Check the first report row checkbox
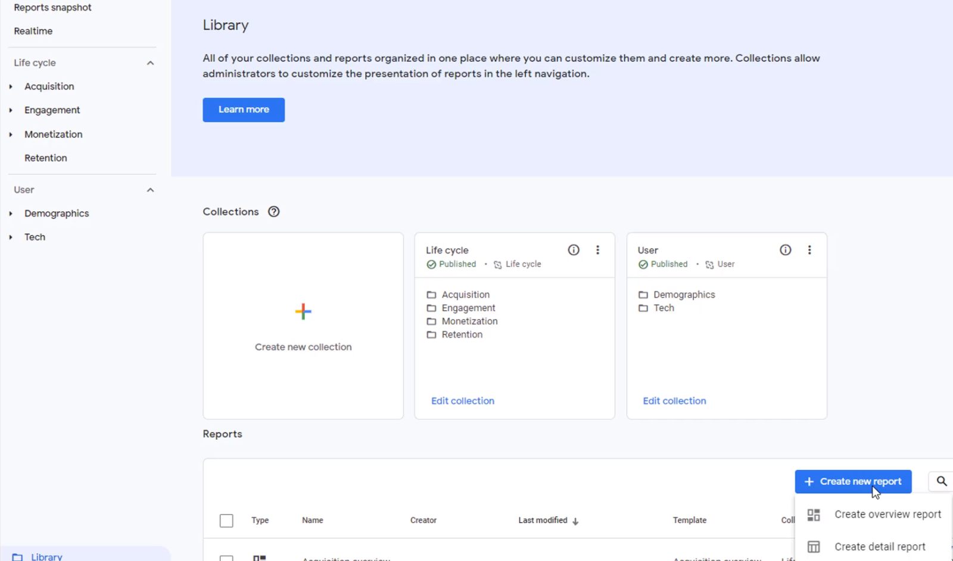This screenshot has width=953, height=561. click(226, 558)
